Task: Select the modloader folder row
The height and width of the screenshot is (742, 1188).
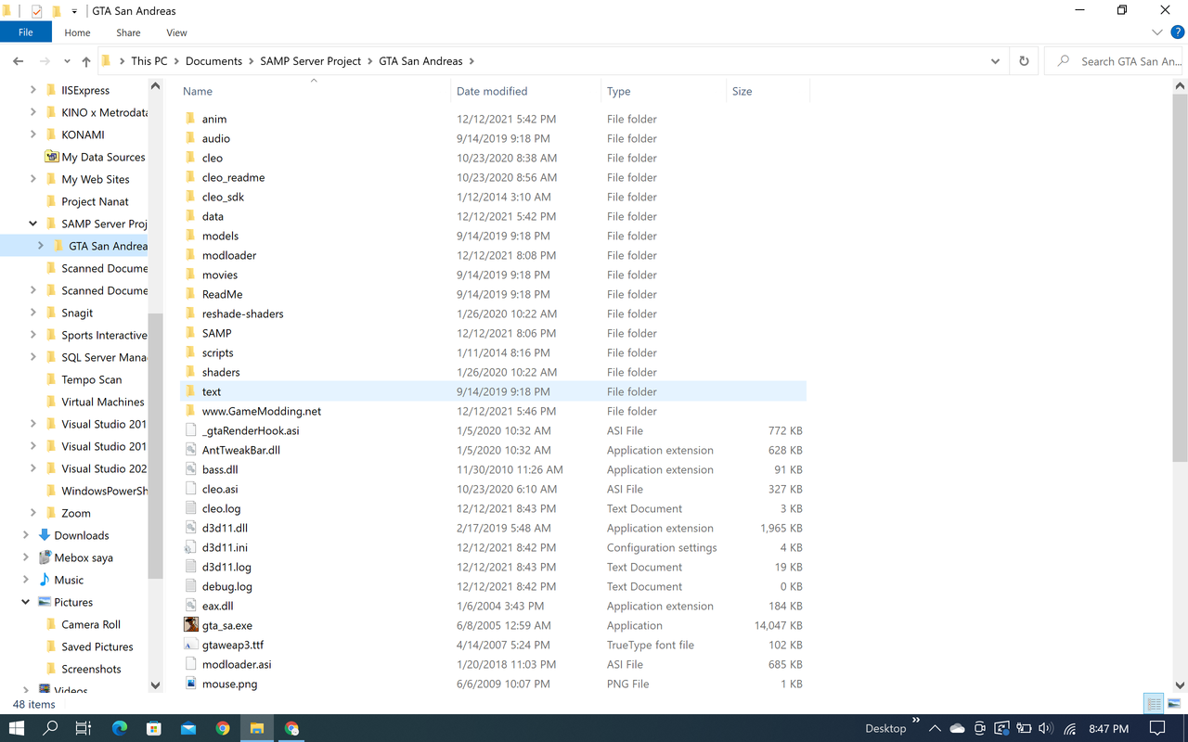Action: point(493,255)
